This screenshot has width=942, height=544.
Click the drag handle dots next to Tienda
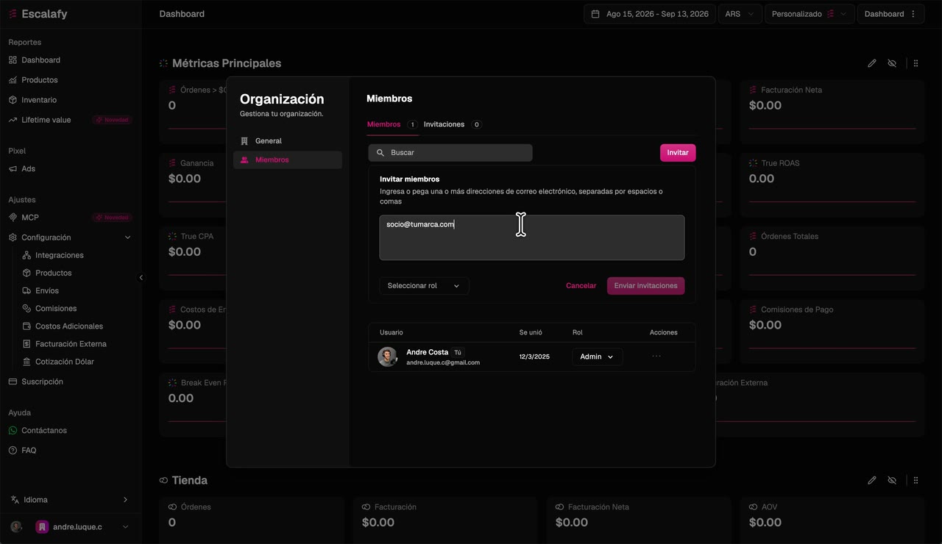coord(916,481)
